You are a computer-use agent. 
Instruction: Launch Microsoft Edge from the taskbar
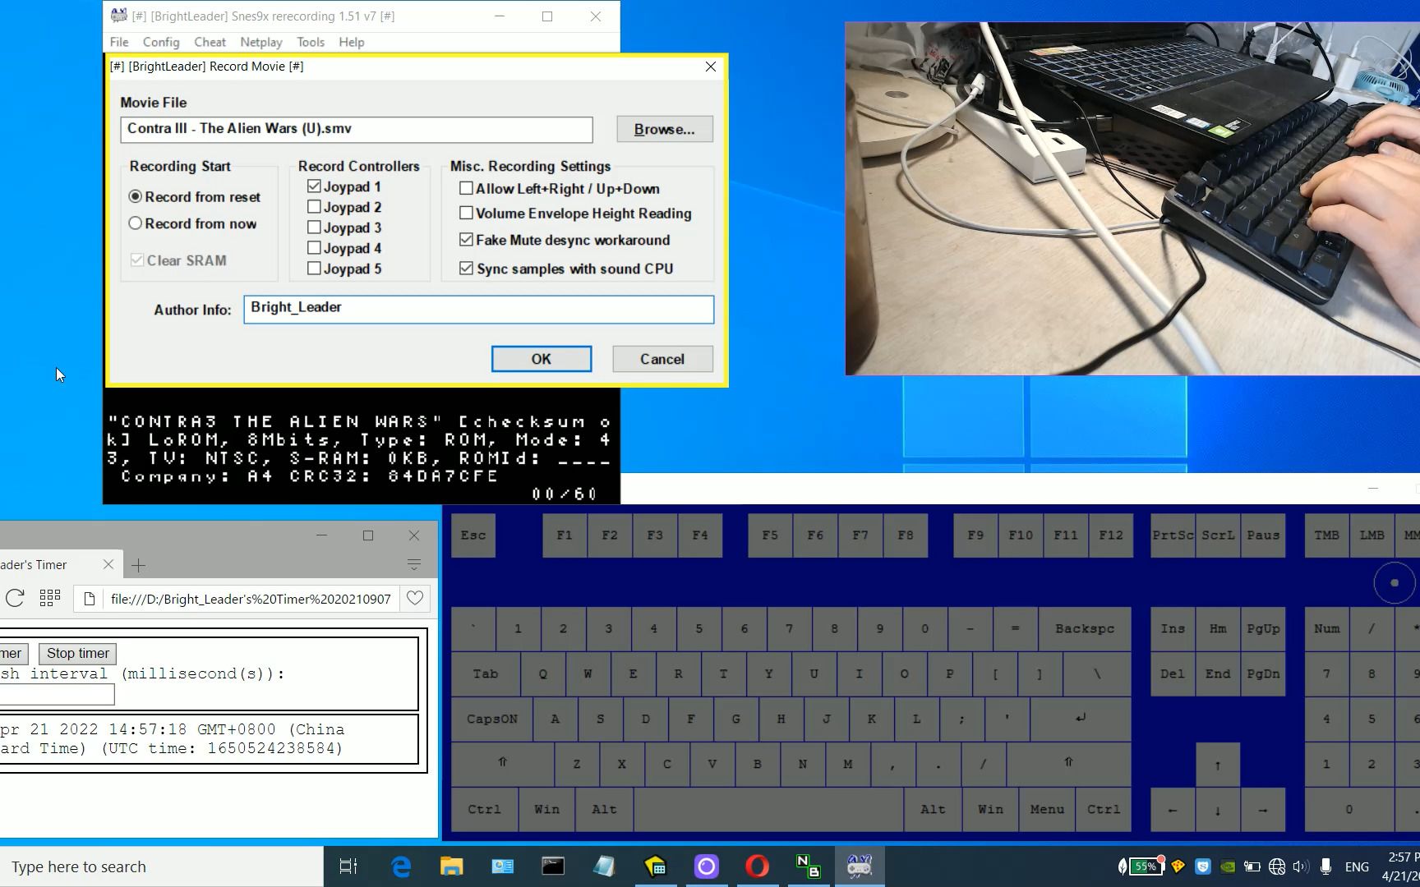[400, 866]
